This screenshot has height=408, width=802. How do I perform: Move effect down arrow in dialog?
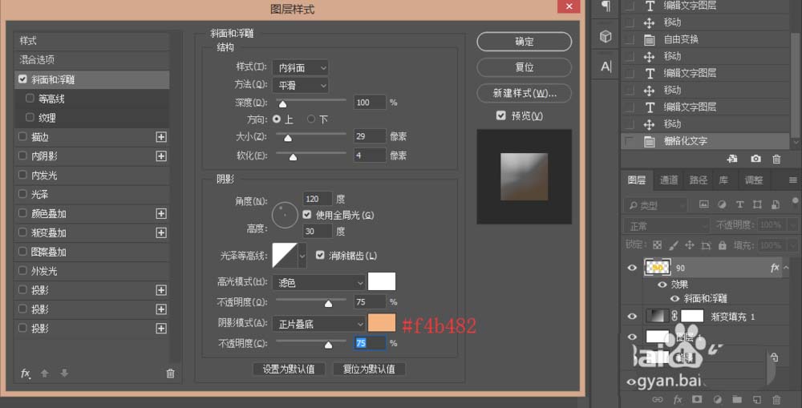tap(64, 374)
